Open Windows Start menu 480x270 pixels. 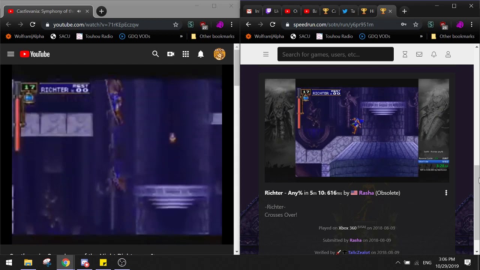9,262
